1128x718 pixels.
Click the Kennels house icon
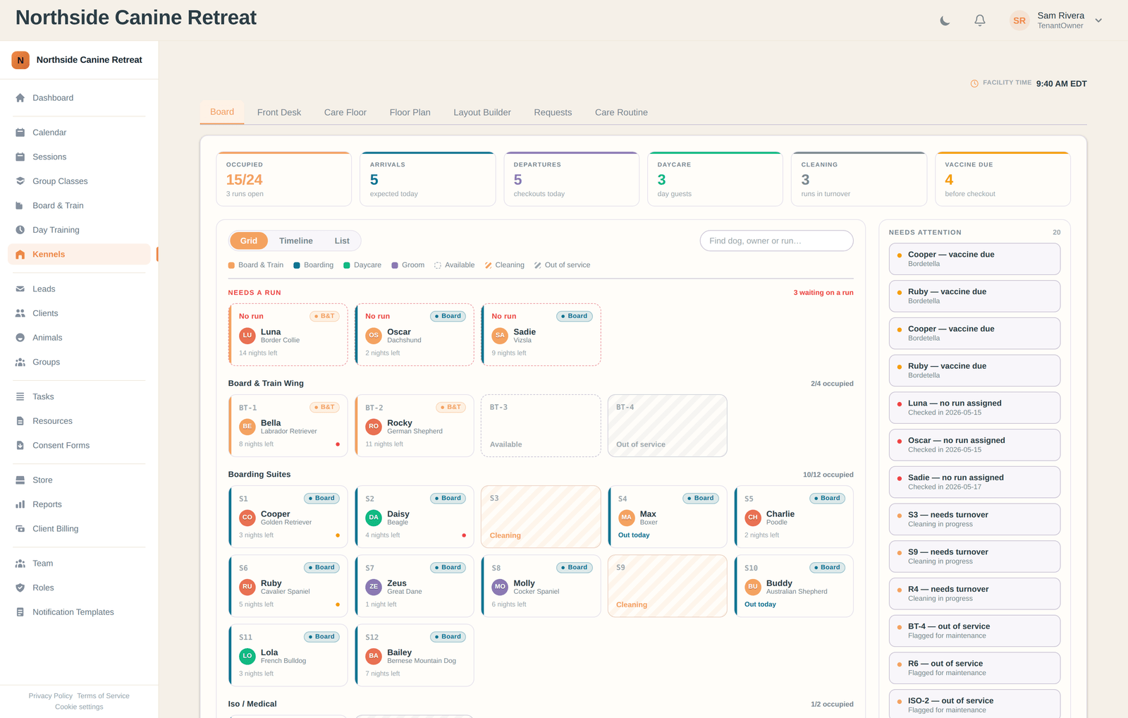pyautogui.click(x=20, y=255)
